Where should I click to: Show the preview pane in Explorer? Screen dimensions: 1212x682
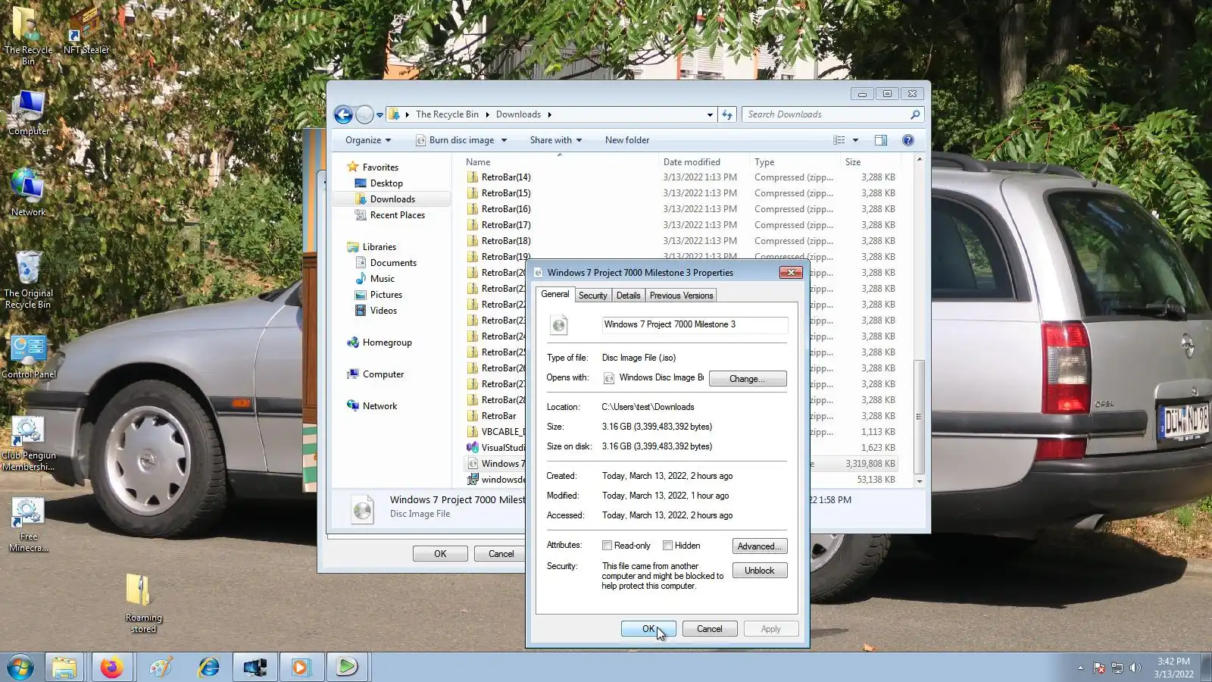coord(881,140)
